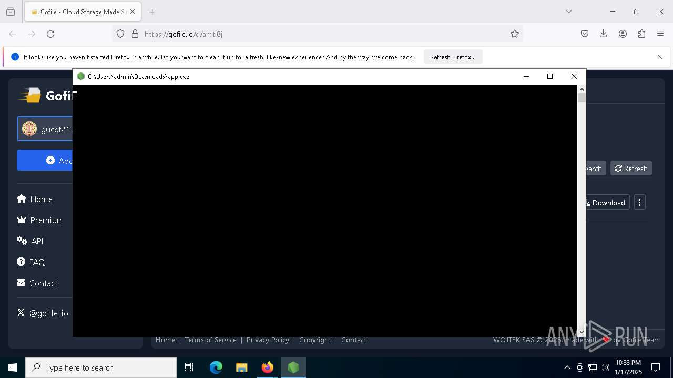
Task: Click the Gofile Download button
Action: pos(607,203)
